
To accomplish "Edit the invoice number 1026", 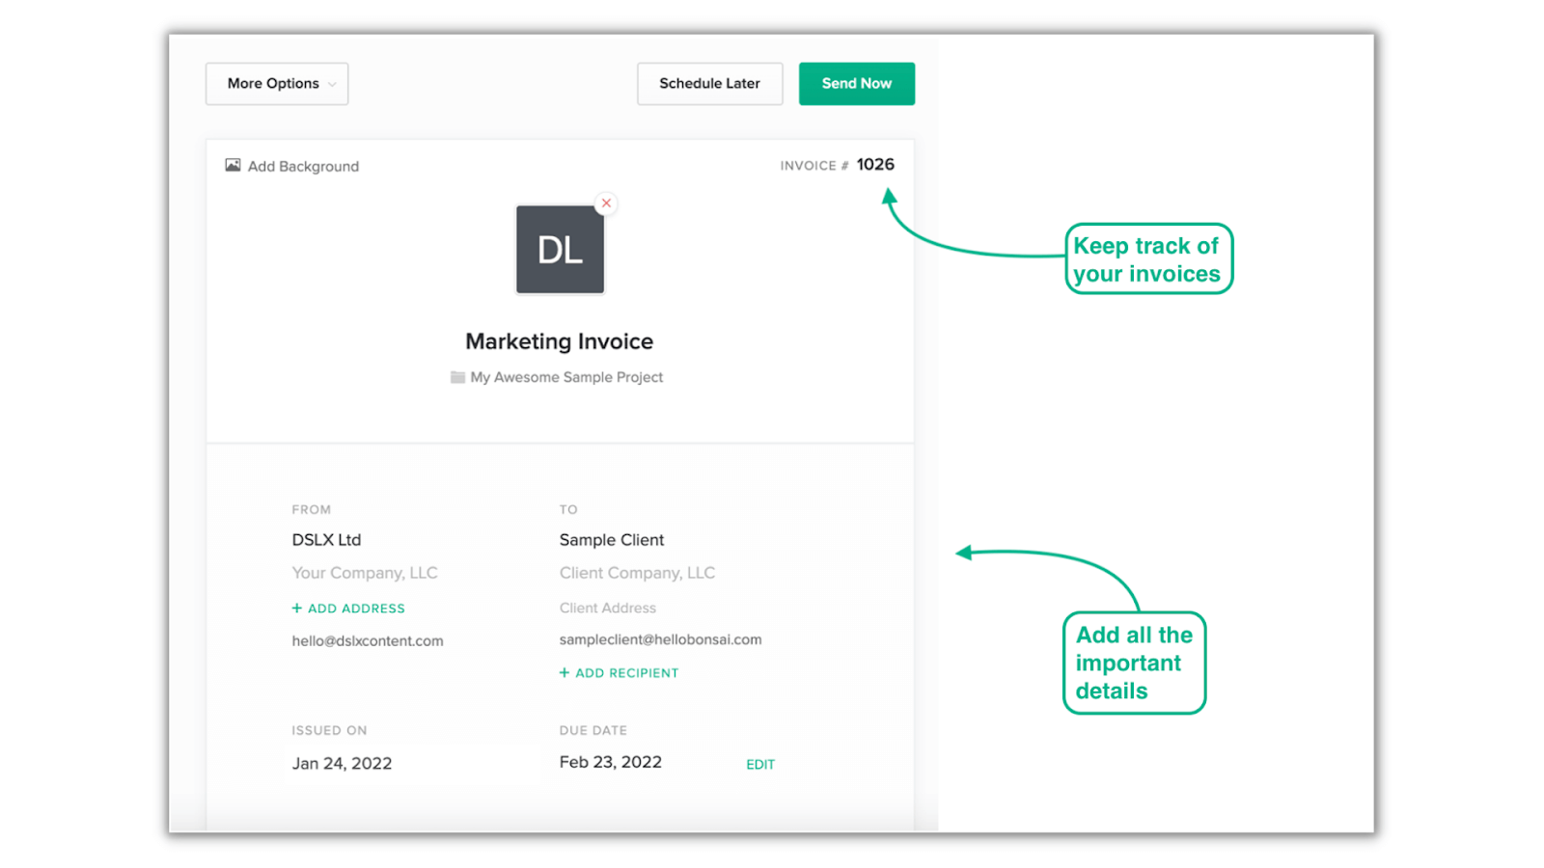I will [874, 164].
